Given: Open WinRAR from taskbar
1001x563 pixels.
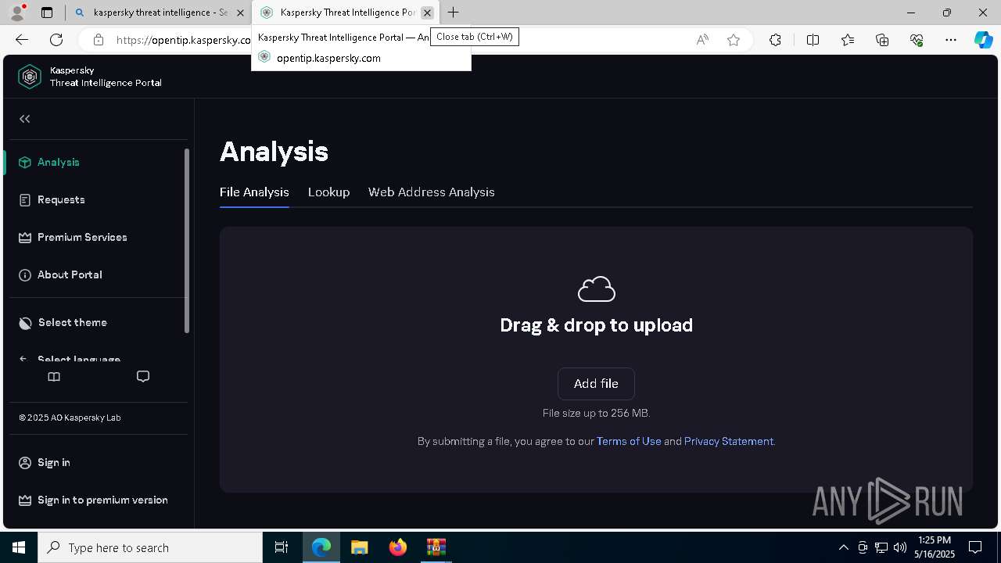Looking at the screenshot, I should (x=436, y=547).
